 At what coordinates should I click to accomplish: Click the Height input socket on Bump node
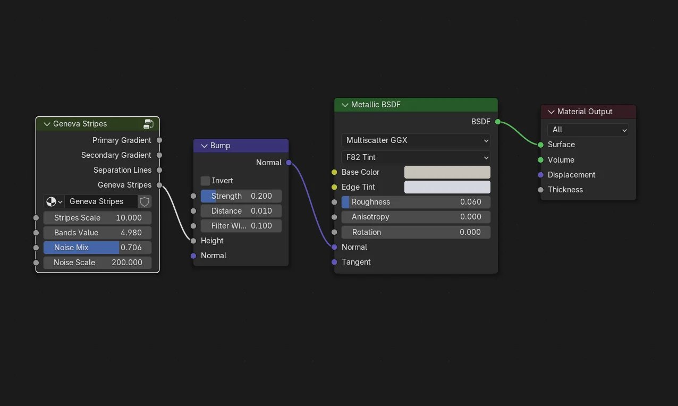(x=193, y=241)
